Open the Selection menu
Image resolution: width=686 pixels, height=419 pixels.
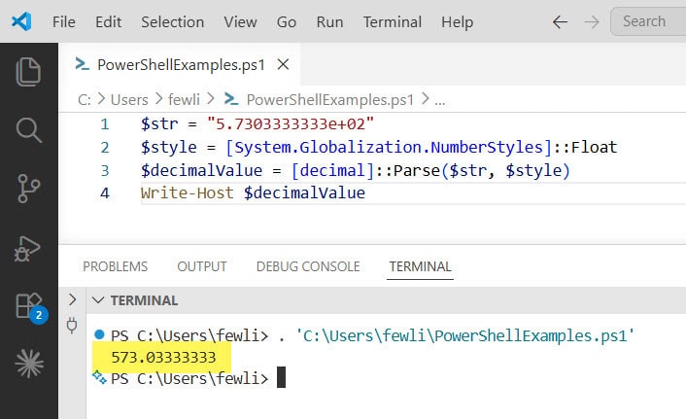[x=172, y=22]
